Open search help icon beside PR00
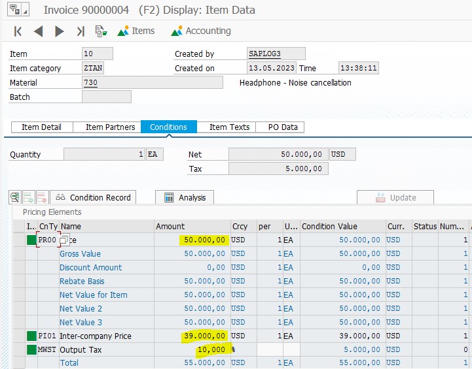This screenshot has width=472, height=369. coord(64,240)
